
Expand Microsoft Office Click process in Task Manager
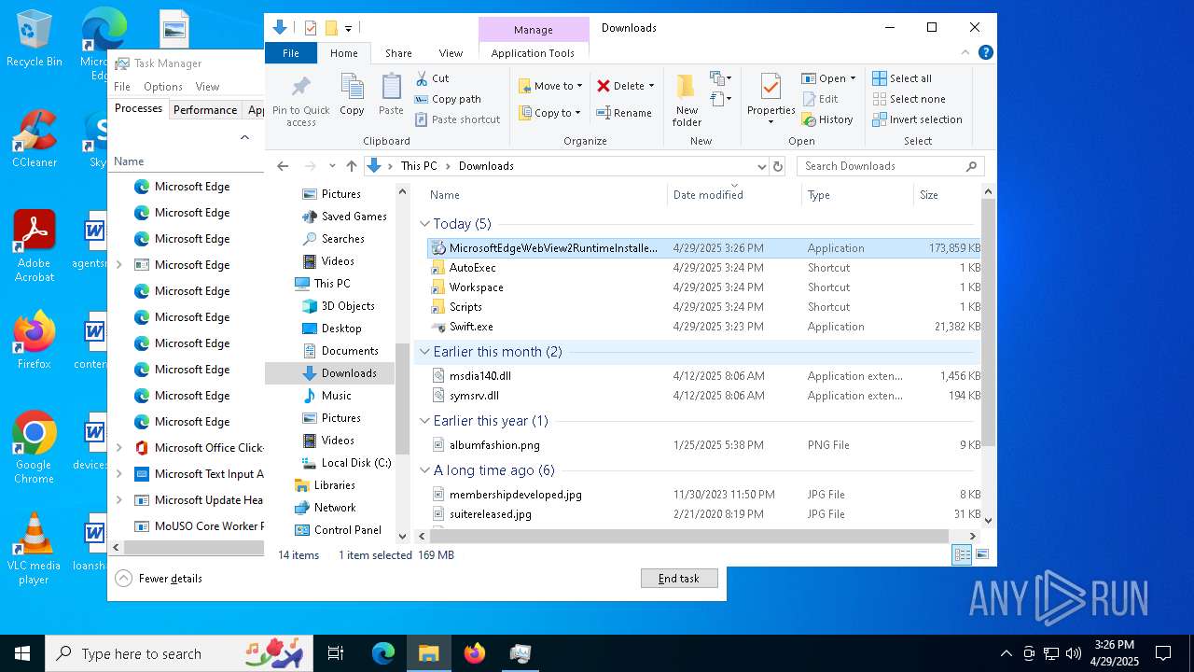(x=118, y=448)
